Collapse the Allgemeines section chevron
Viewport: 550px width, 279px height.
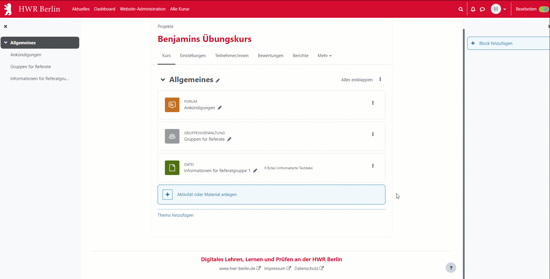pos(163,80)
